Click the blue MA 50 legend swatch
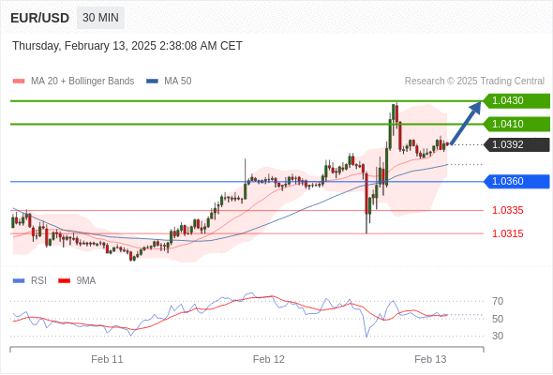The height and width of the screenshot is (375, 553). 152,82
